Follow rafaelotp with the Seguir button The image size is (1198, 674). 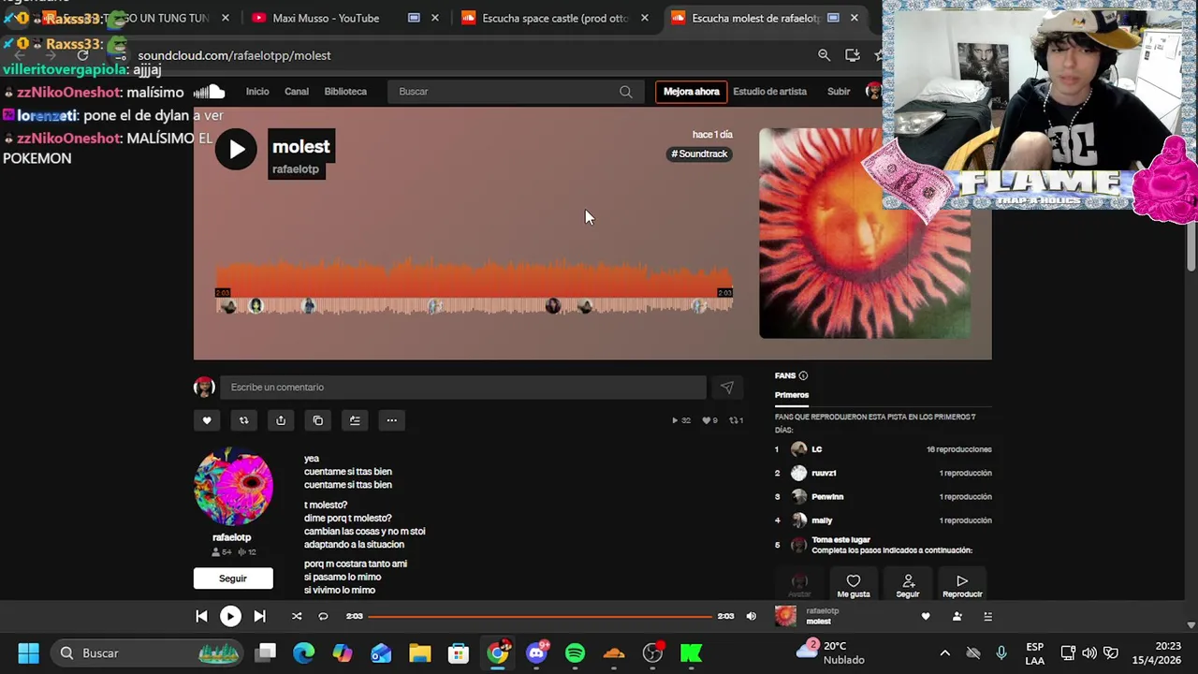click(233, 579)
